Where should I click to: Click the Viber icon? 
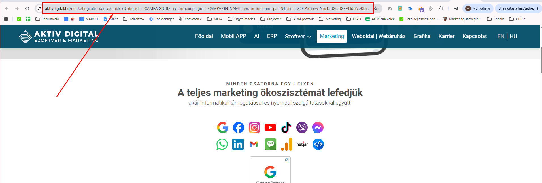[x=302, y=127]
